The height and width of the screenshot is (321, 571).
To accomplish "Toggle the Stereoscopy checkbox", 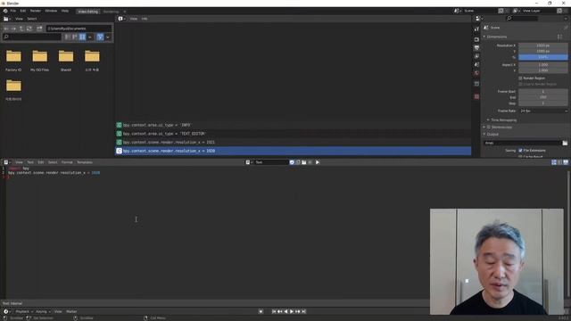I will 489,127.
